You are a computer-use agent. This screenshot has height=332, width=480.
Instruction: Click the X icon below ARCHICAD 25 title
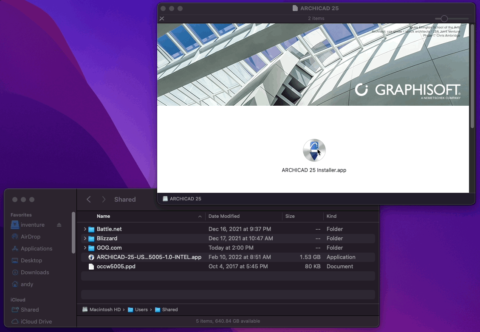[x=162, y=19]
